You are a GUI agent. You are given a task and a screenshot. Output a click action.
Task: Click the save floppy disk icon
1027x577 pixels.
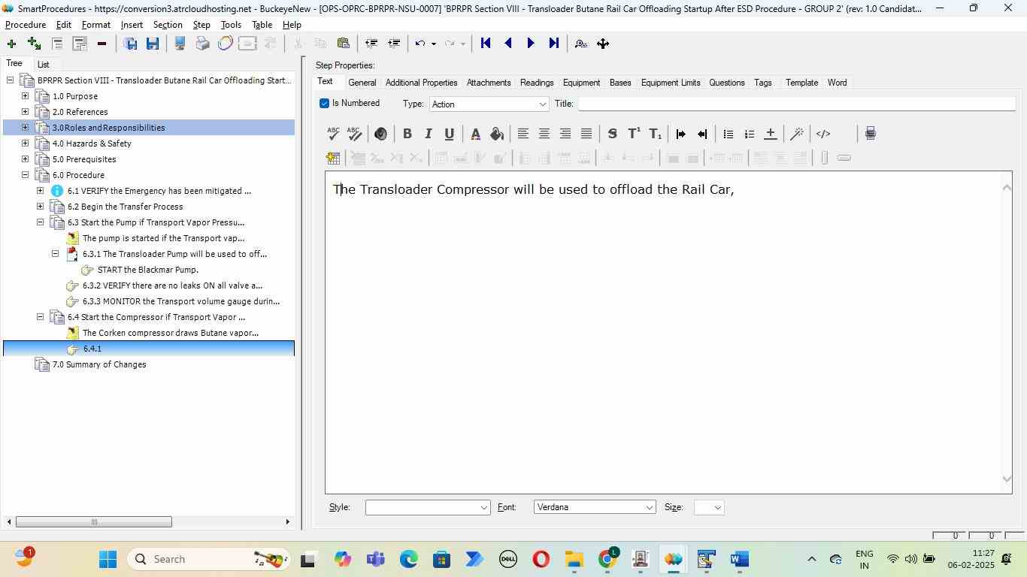(x=153, y=44)
